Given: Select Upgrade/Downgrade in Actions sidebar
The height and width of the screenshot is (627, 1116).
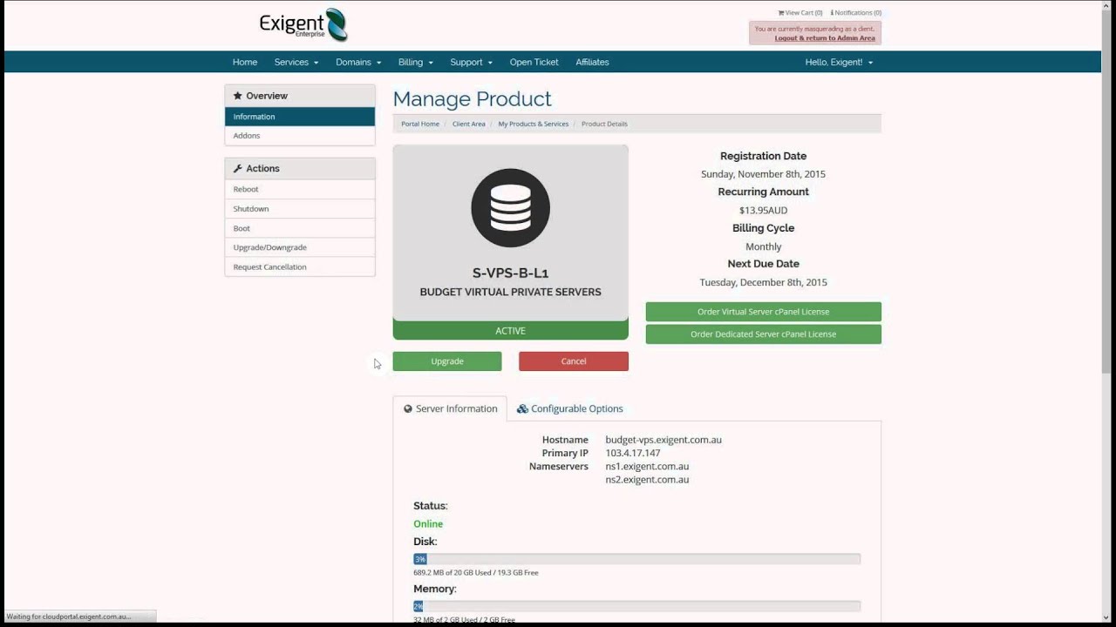Looking at the screenshot, I should click(300, 247).
